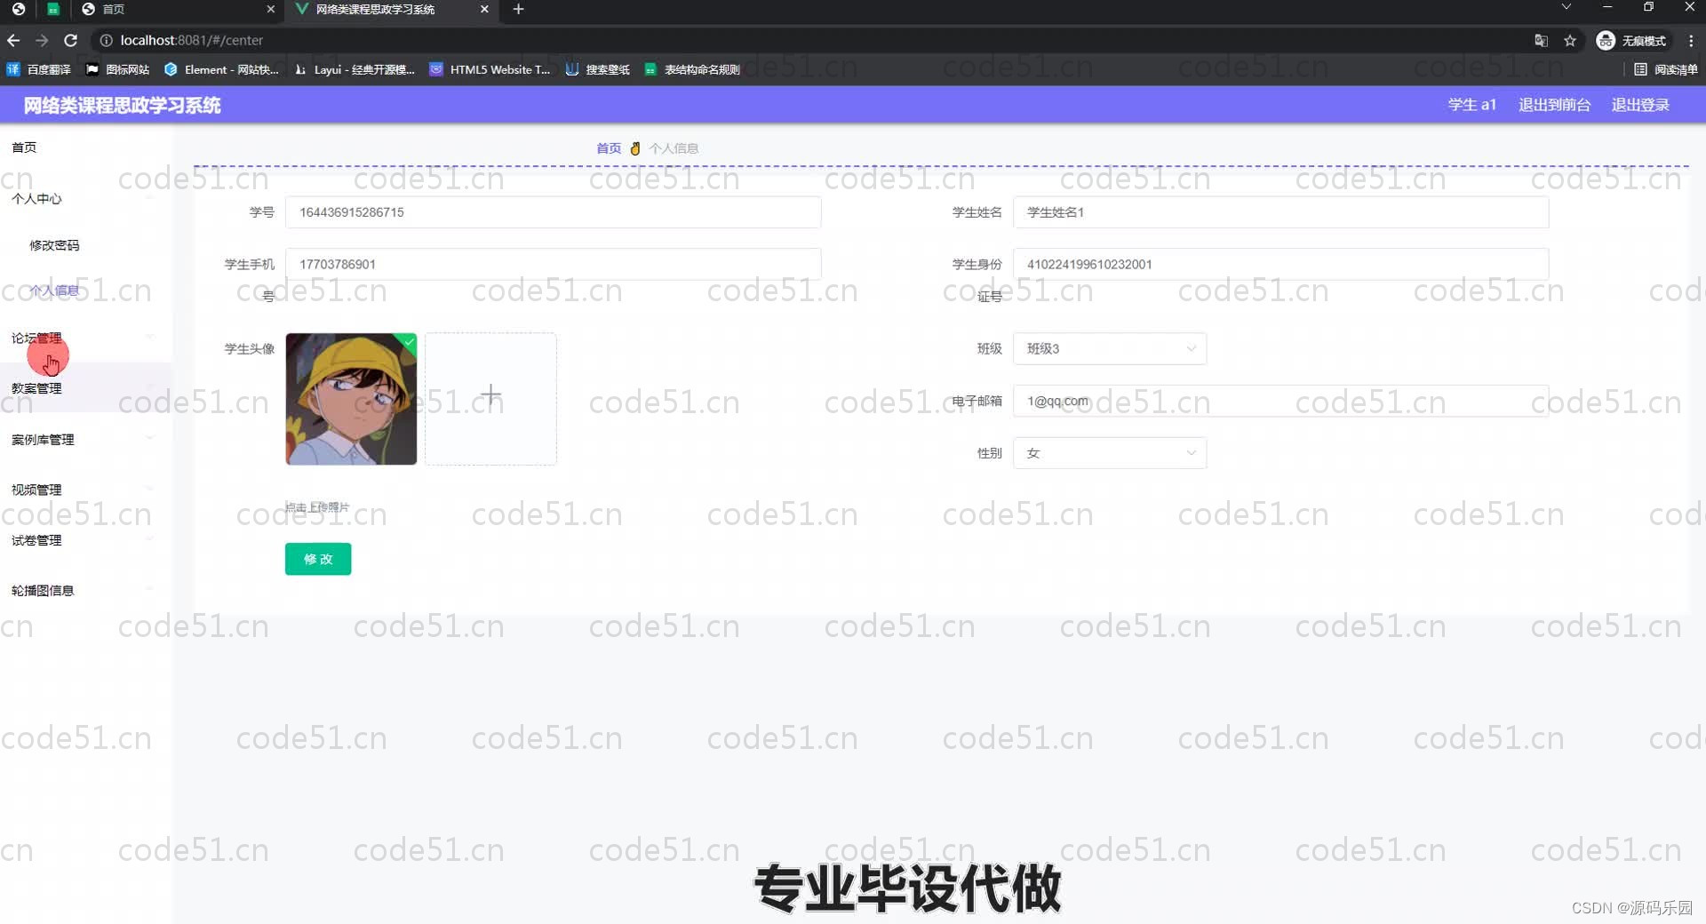Click the bookmark star icon

pos(1571,41)
